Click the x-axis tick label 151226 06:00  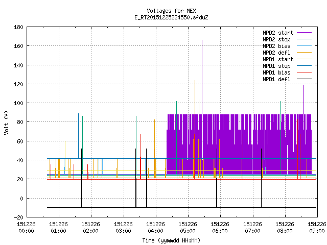tap(220, 228)
